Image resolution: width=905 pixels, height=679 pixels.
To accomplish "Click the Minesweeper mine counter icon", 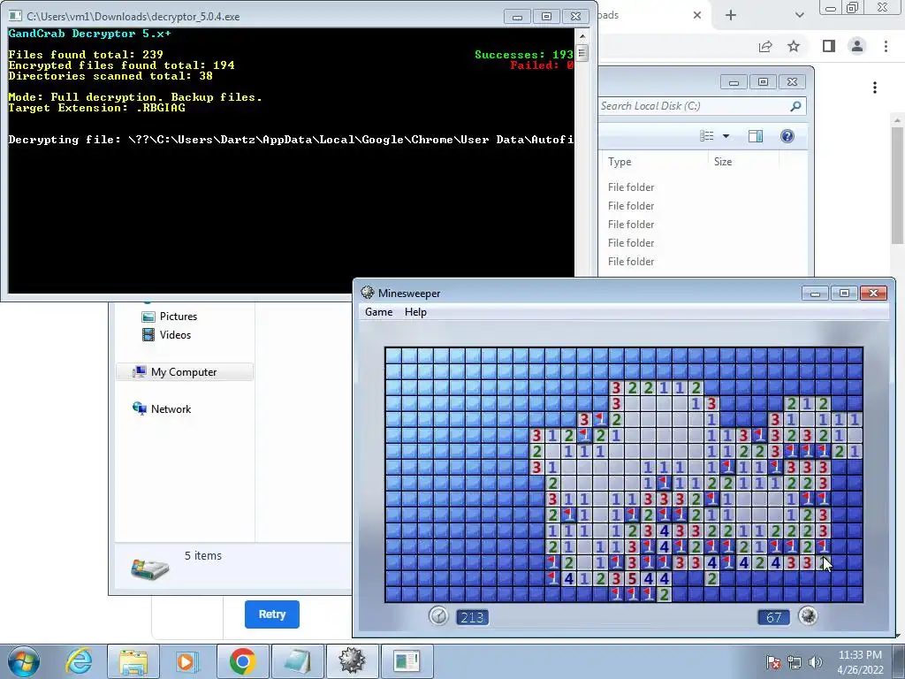I will click(808, 616).
